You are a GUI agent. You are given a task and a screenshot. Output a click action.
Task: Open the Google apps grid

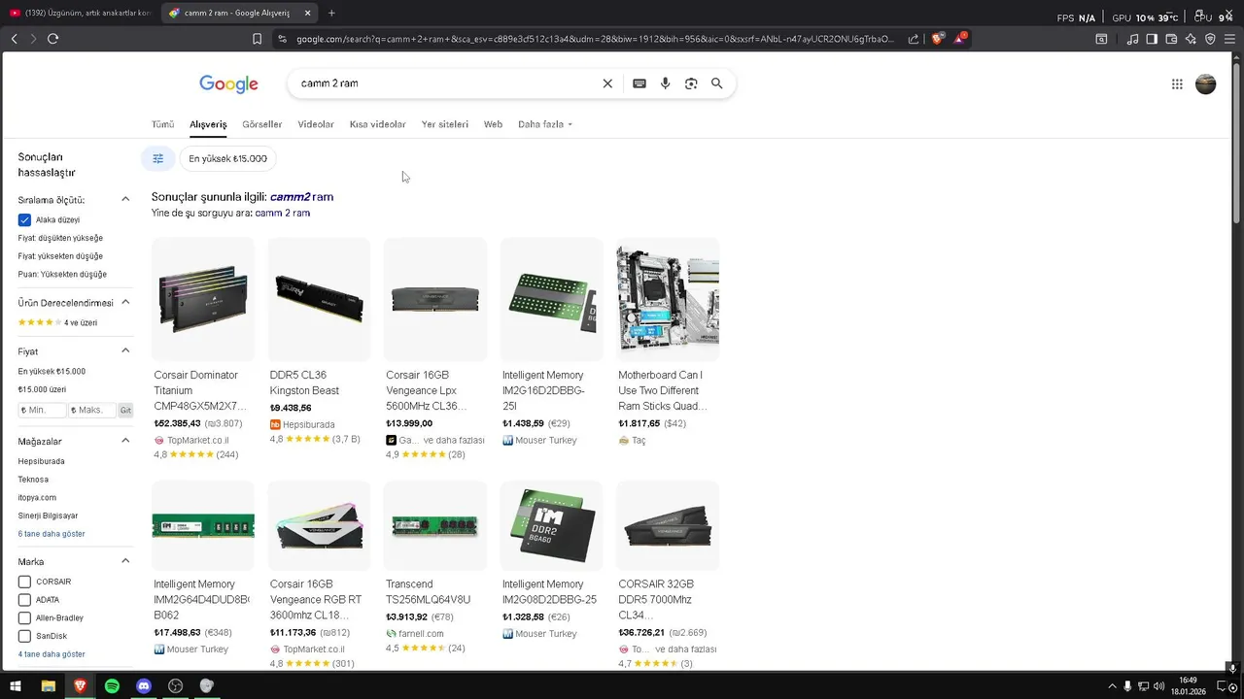1177,84
